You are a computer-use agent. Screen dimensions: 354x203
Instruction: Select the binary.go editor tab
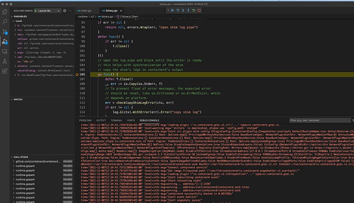(112, 11)
